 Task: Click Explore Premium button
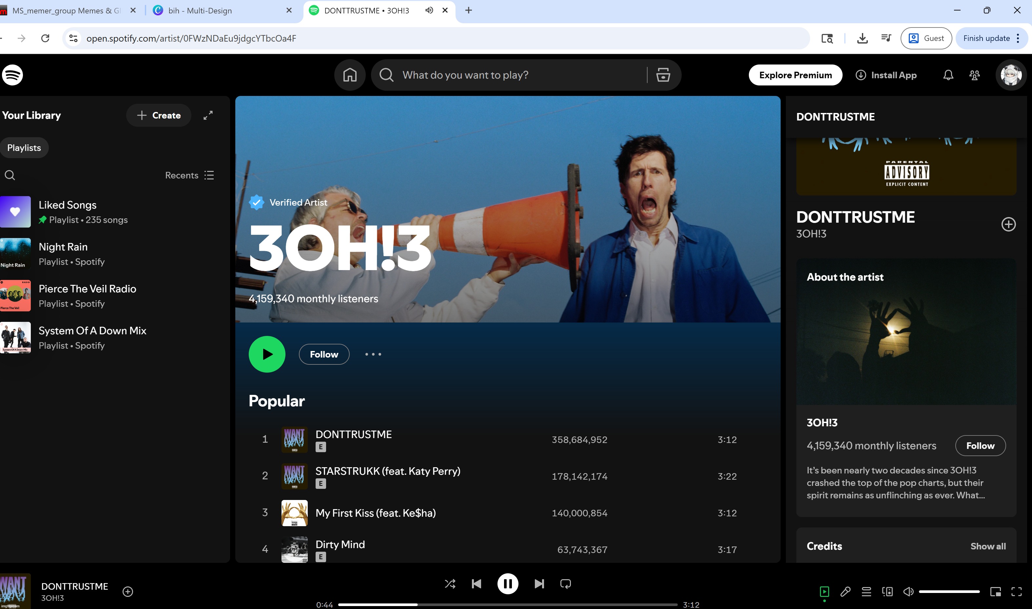click(795, 75)
